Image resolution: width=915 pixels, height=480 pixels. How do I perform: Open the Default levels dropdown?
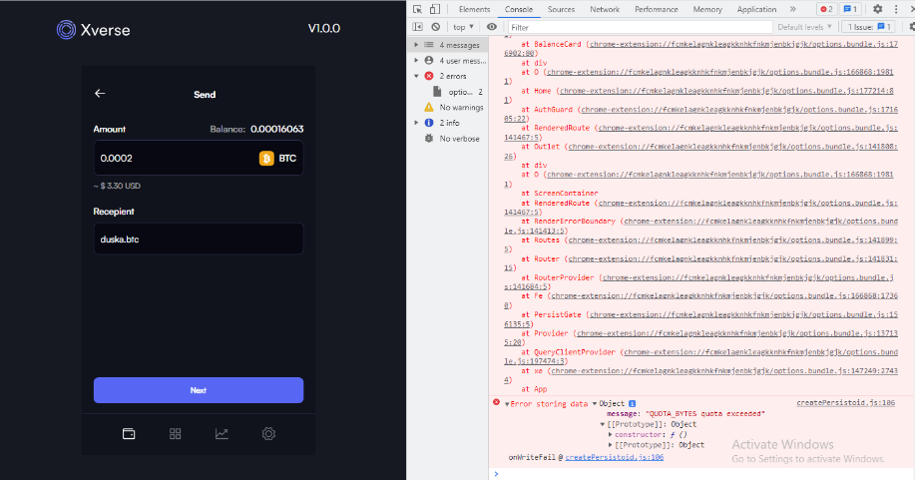[804, 27]
